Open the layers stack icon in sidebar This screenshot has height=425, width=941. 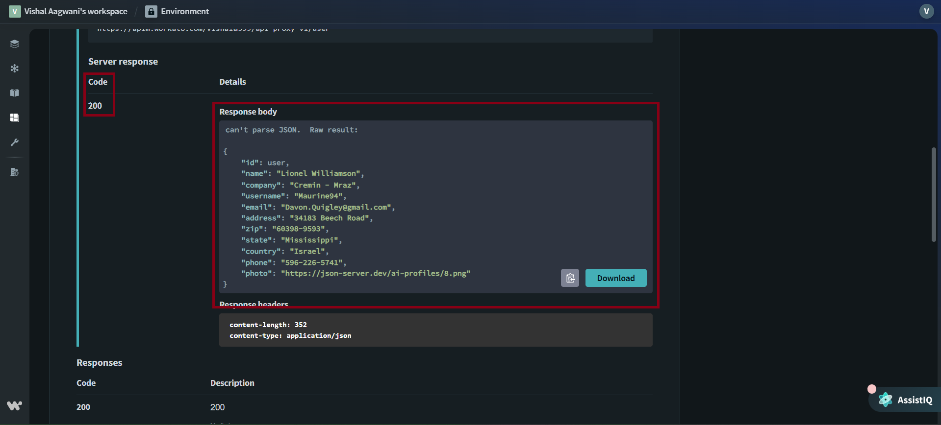point(15,44)
